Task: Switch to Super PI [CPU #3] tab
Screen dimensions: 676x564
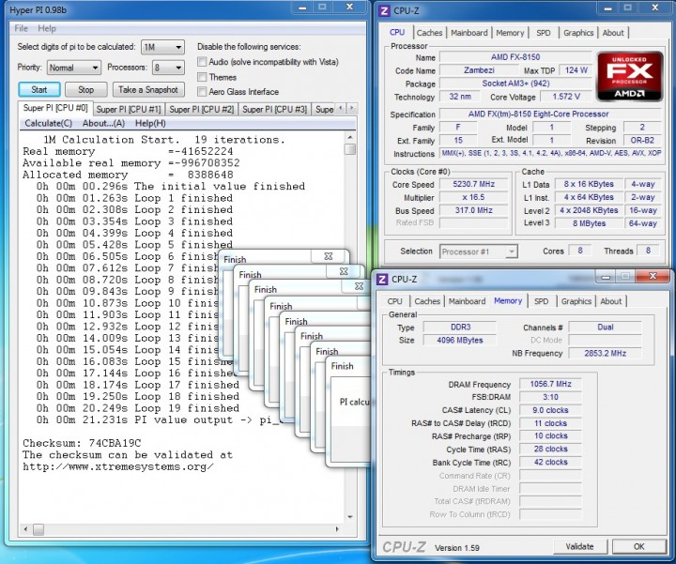Action: [x=274, y=110]
